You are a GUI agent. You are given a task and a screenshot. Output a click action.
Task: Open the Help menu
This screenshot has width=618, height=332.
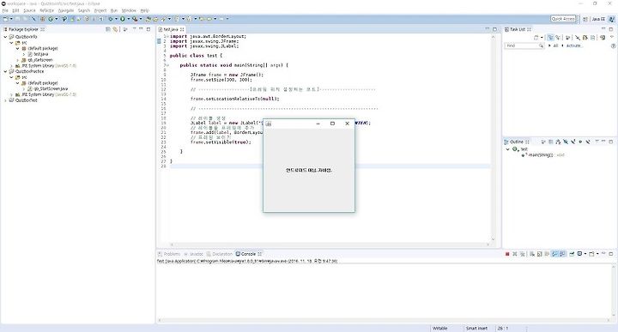point(145,10)
